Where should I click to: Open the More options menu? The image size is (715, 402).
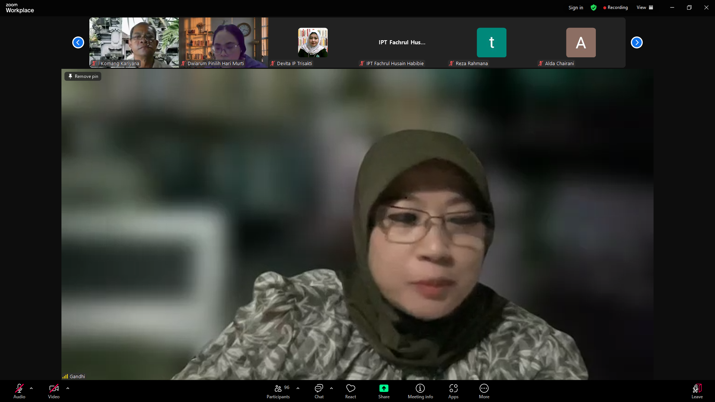click(484, 391)
